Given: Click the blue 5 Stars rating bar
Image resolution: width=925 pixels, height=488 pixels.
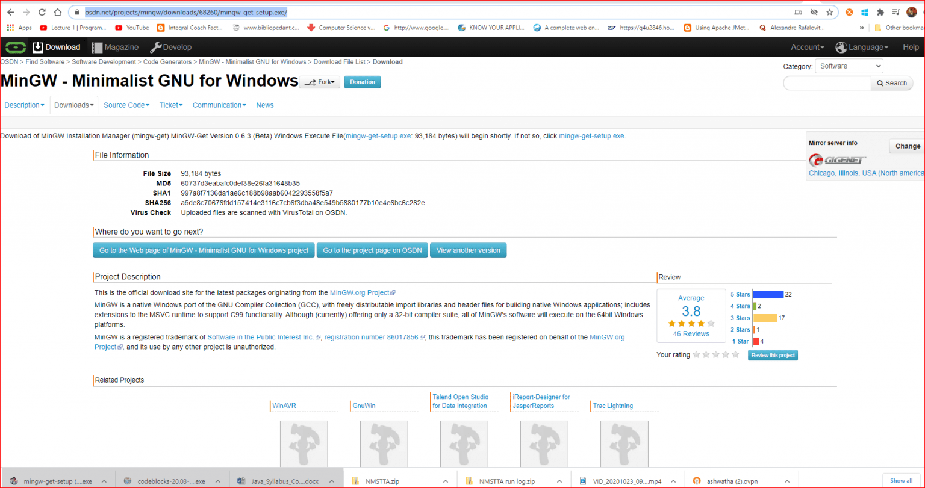Looking at the screenshot, I should (x=768, y=294).
